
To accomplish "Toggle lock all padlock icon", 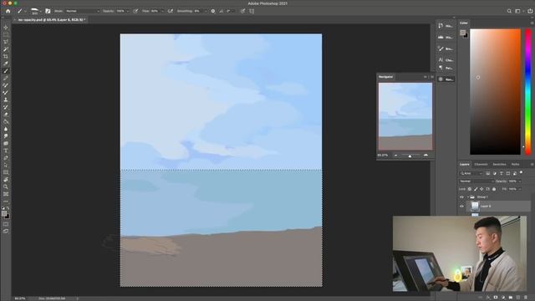I will point(494,189).
